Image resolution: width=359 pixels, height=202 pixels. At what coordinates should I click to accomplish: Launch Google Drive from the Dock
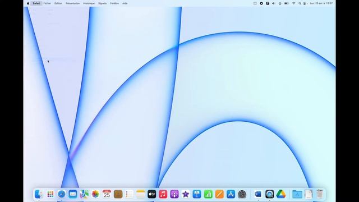tap(281, 194)
